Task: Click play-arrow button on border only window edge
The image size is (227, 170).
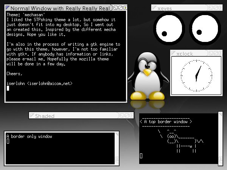Action: click(x=117, y=159)
